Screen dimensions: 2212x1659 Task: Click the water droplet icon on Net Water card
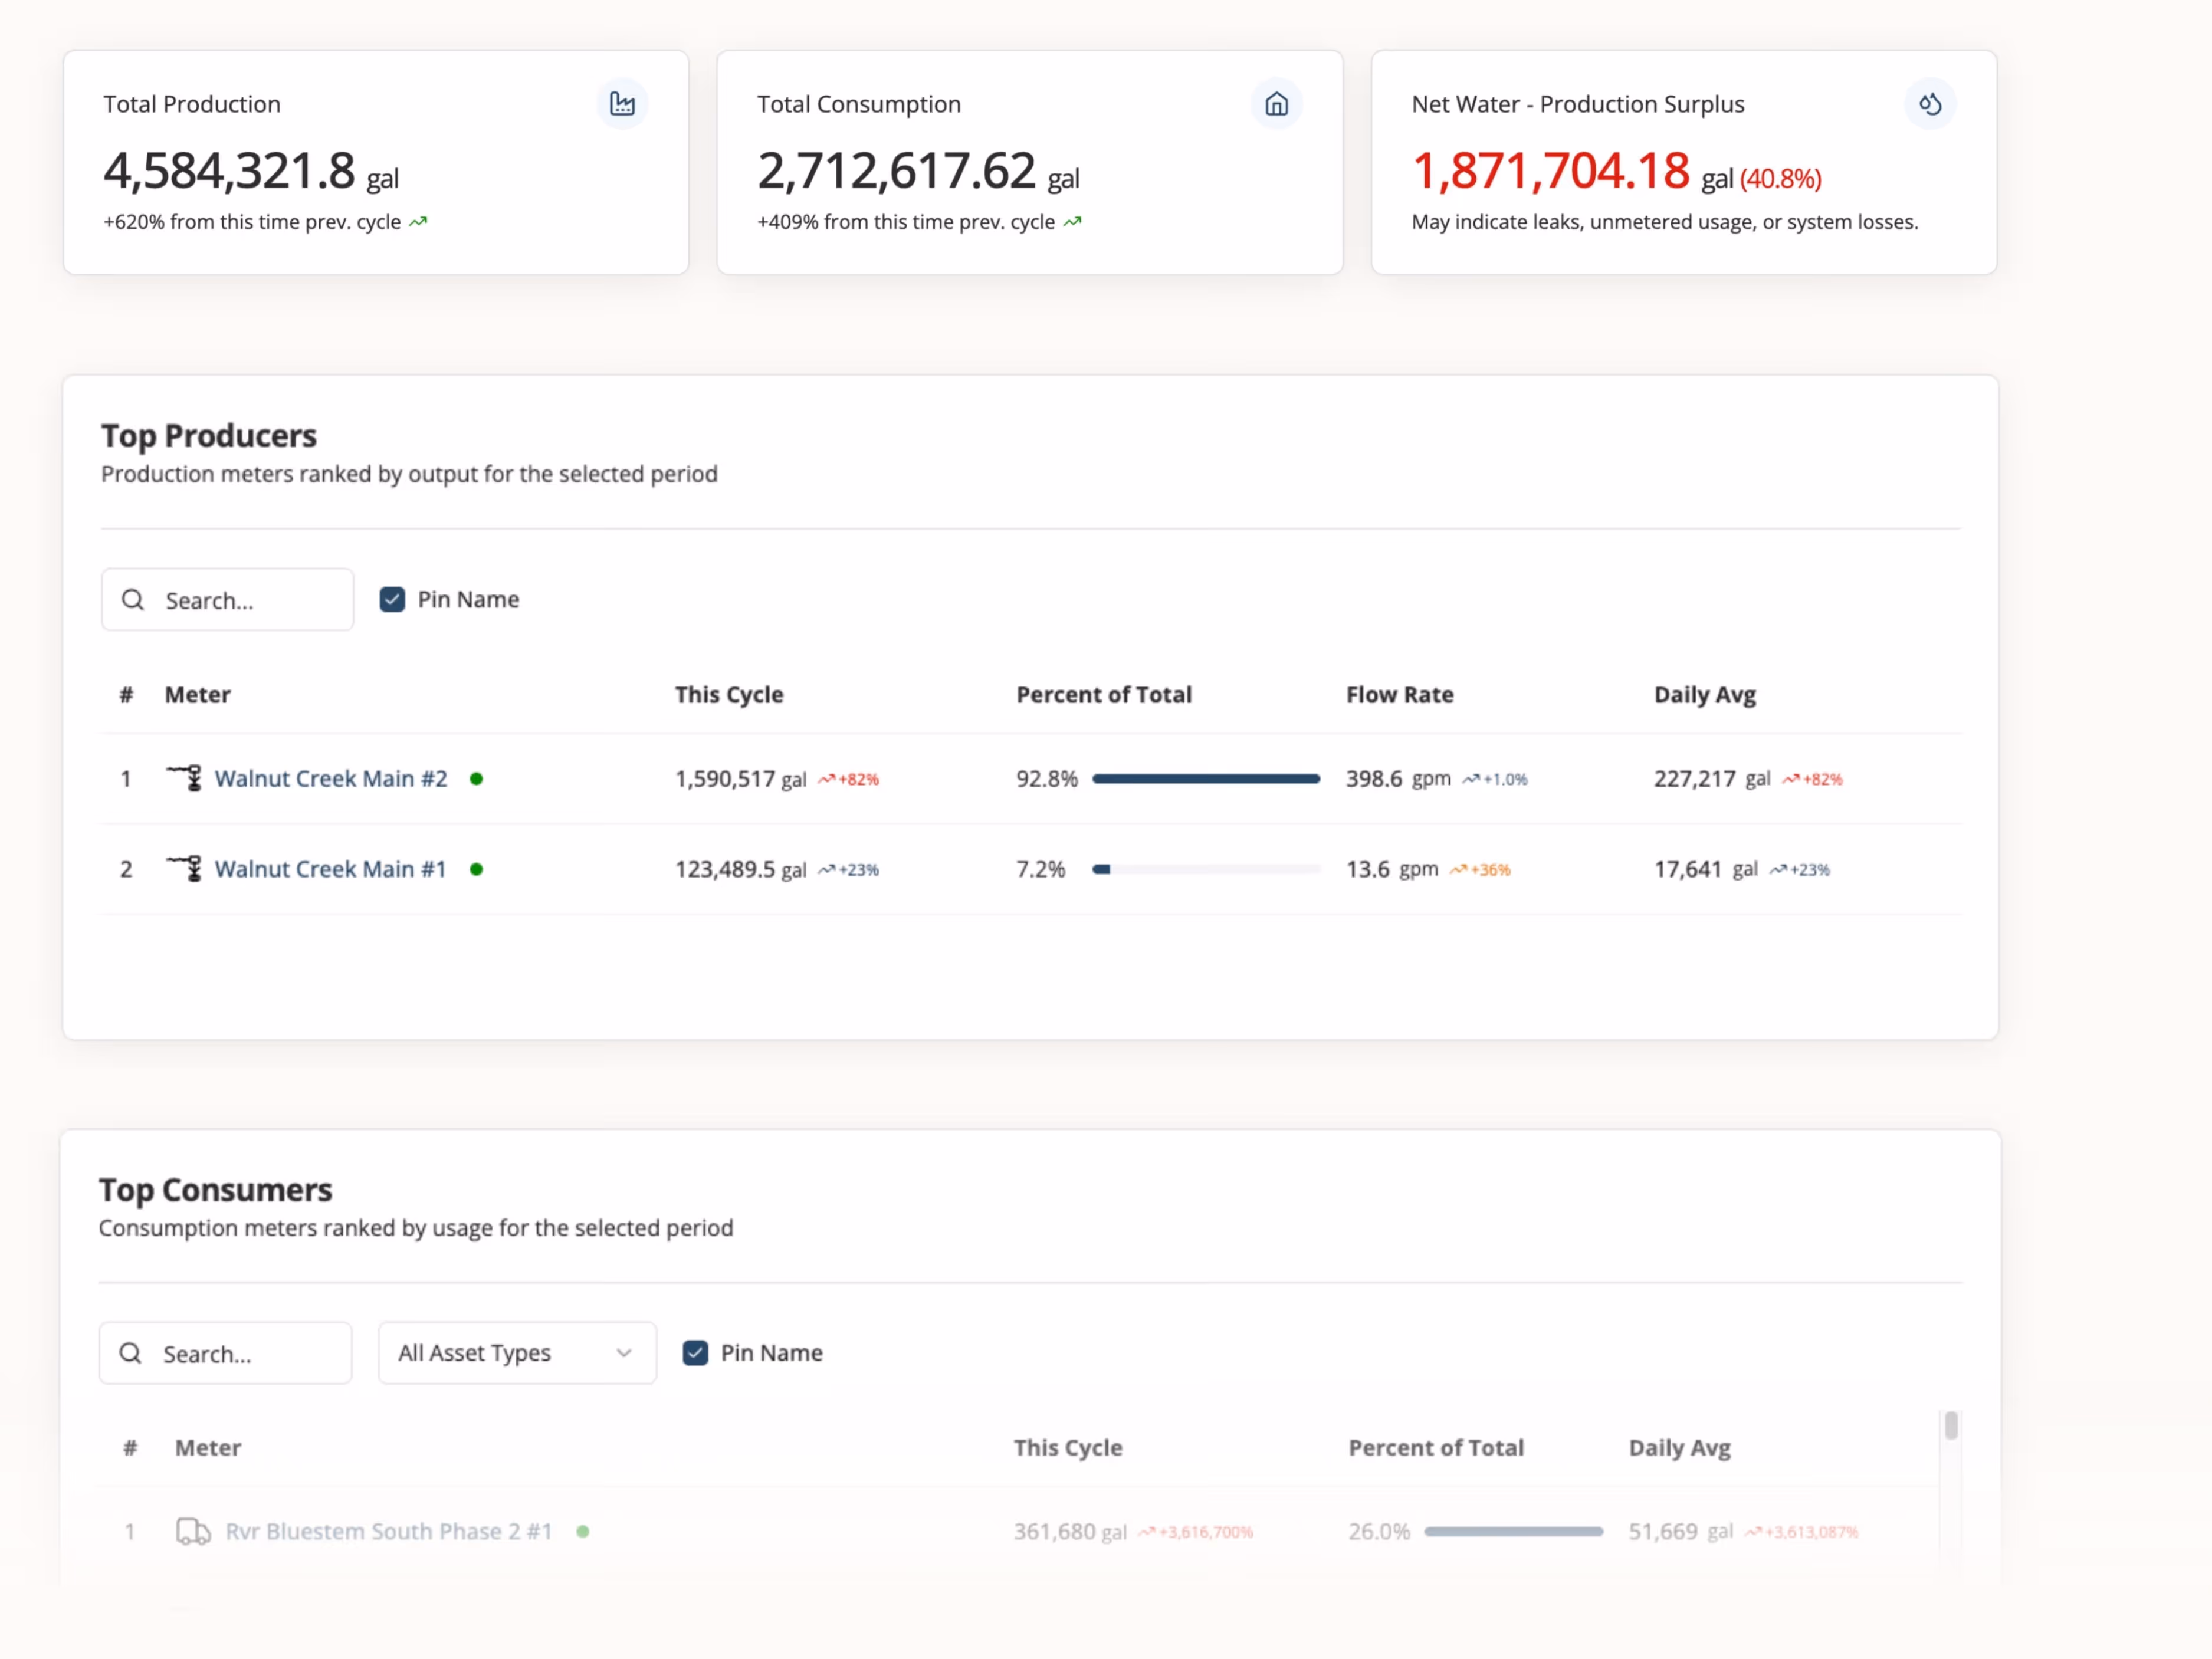click(x=1931, y=103)
